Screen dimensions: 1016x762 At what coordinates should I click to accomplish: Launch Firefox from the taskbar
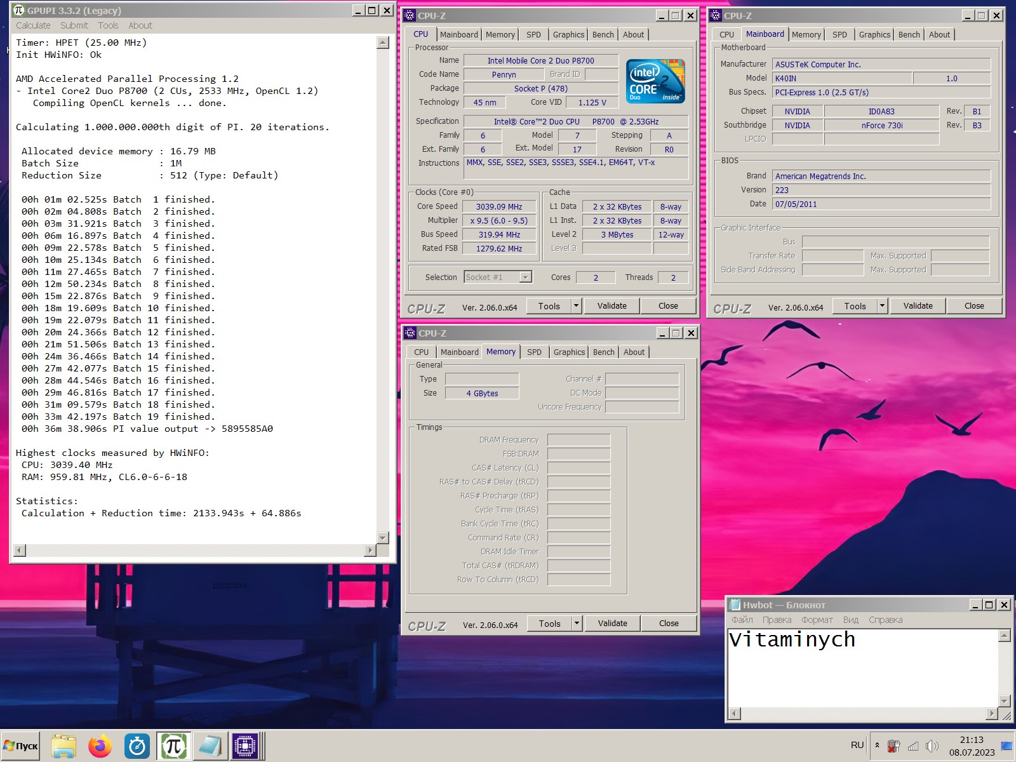coord(100,746)
